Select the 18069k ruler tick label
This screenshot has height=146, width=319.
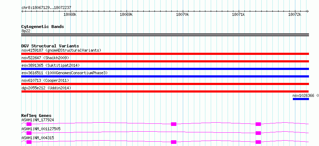click(x=126, y=14)
